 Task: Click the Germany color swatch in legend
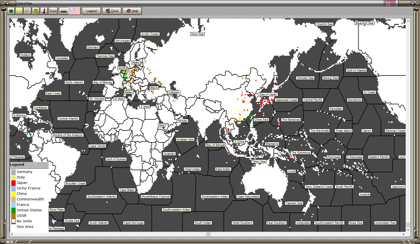point(13,172)
